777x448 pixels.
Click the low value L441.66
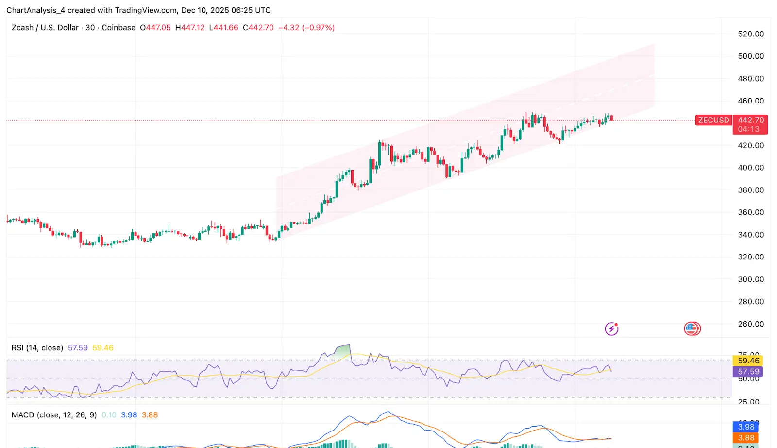tap(223, 28)
